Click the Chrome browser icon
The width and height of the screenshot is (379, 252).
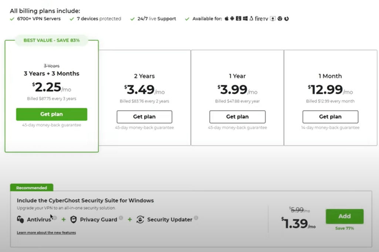[x=280, y=19]
